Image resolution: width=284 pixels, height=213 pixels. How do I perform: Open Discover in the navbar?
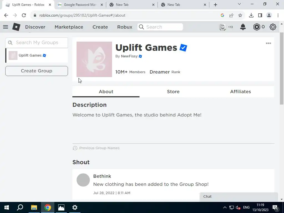pyautogui.click(x=35, y=27)
